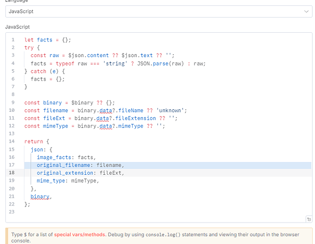Click the 'catch (e) {' line
This screenshot has height=244, width=315.
pos(44,71)
